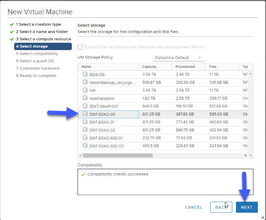
Task: Click the 649.5 GB capacity cell
Action: (151, 106)
